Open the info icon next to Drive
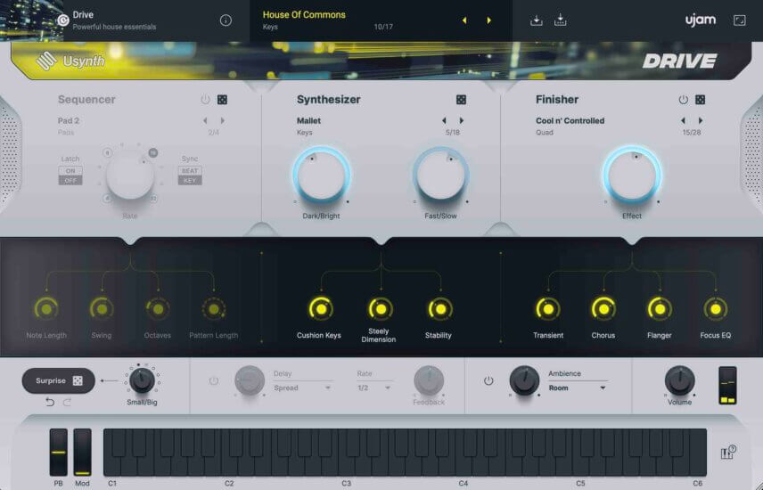Image resolution: width=763 pixels, height=490 pixels. pos(226,20)
